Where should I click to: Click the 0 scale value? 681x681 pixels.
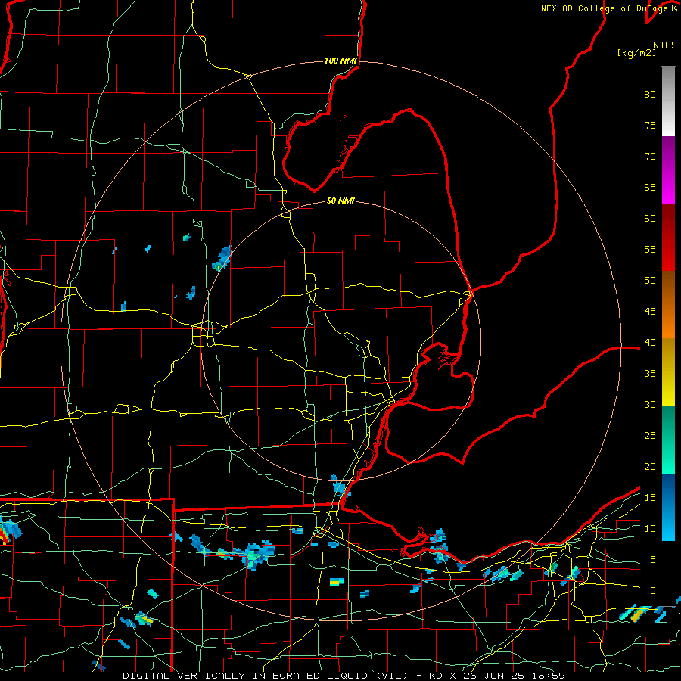(x=653, y=591)
